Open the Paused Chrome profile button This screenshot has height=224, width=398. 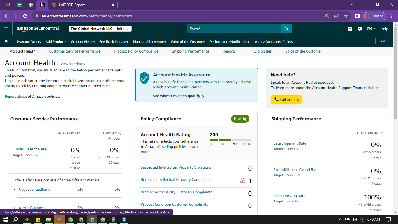pos(374,16)
